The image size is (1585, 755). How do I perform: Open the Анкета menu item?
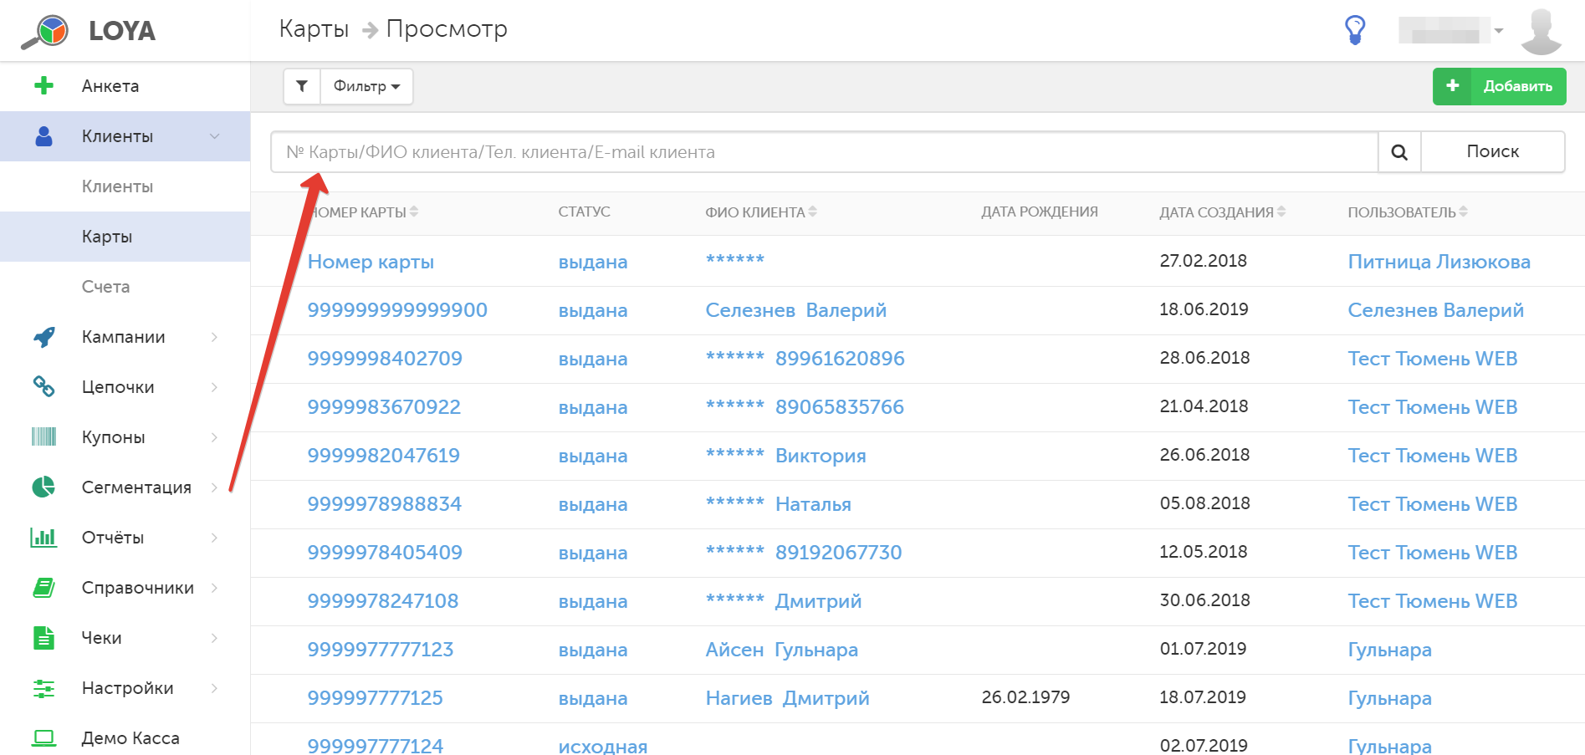coord(110,86)
